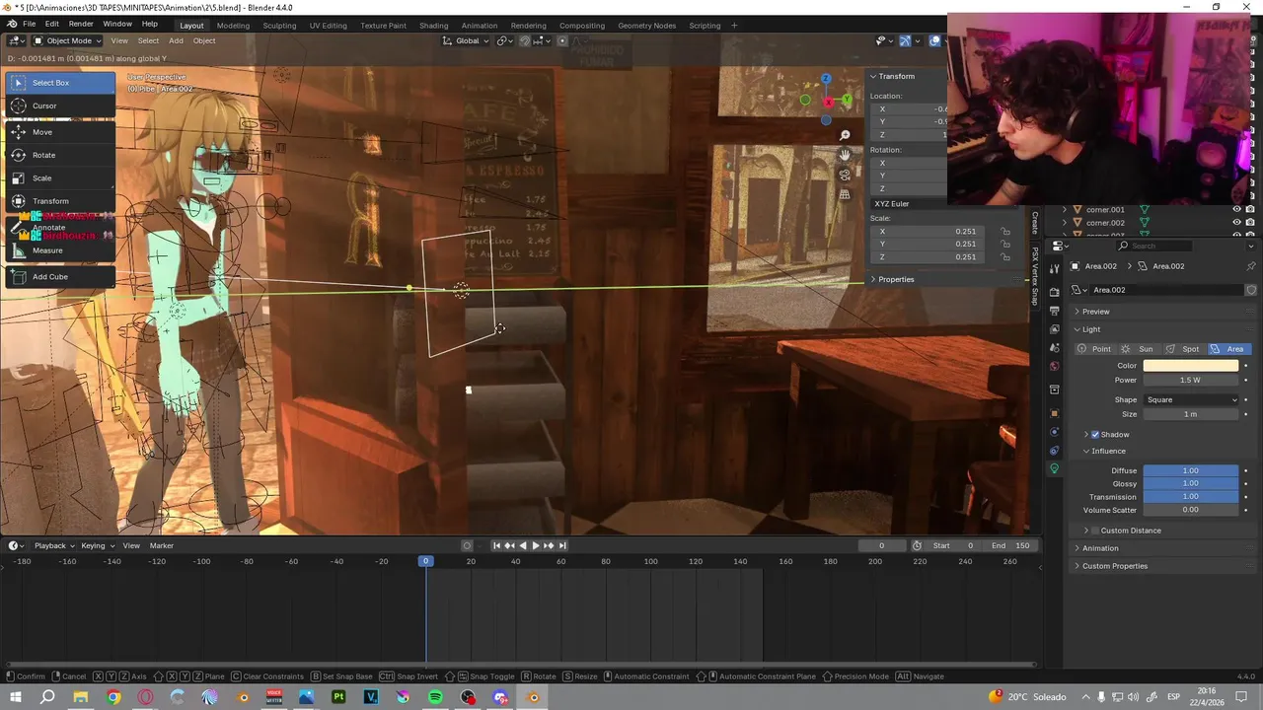Image resolution: width=1263 pixels, height=710 pixels.
Task: Open the Render menu
Action: pos(81,24)
